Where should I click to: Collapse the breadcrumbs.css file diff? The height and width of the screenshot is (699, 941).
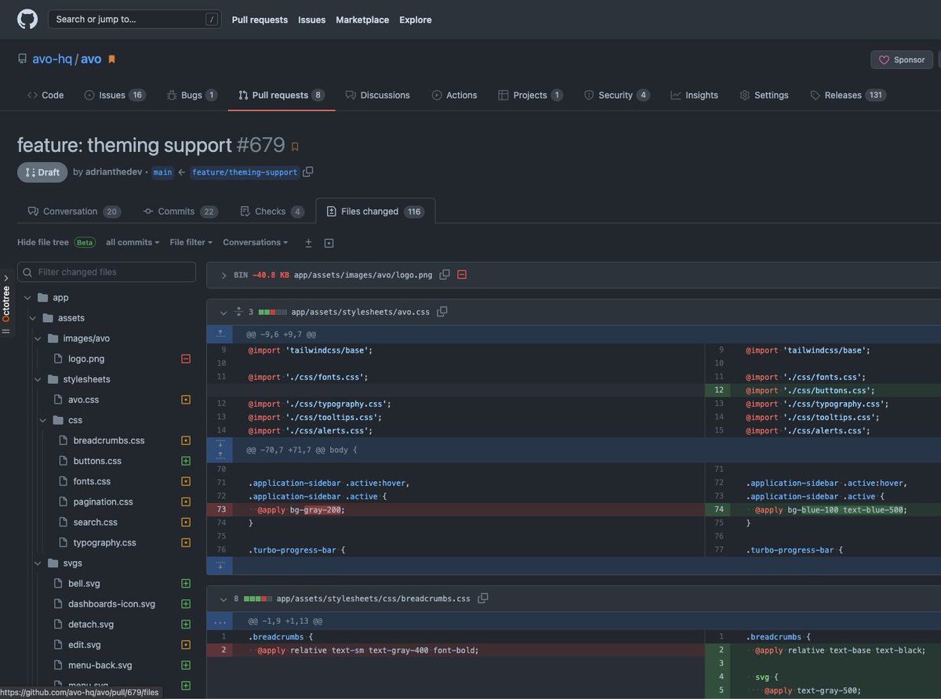pyautogui.click(x=223, y=599)
